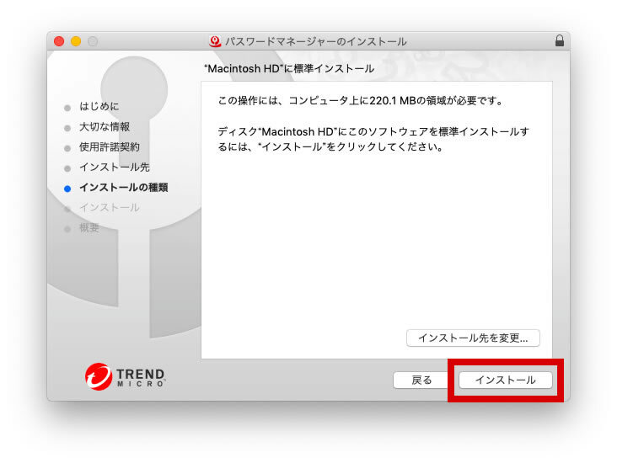The image size is (617, 463).
Task: Select the インストール先 step
Action: pos(115,168)
